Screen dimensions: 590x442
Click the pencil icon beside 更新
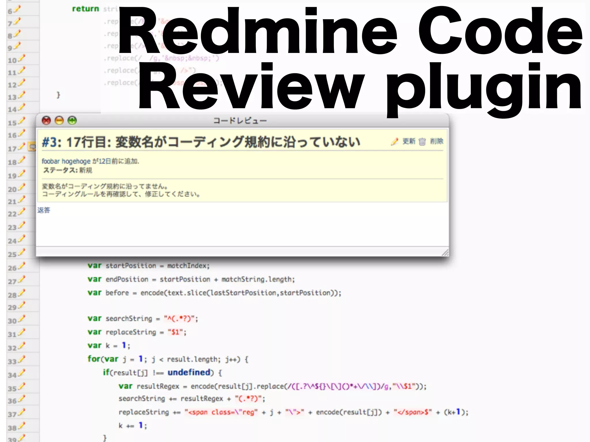[395, 141]
